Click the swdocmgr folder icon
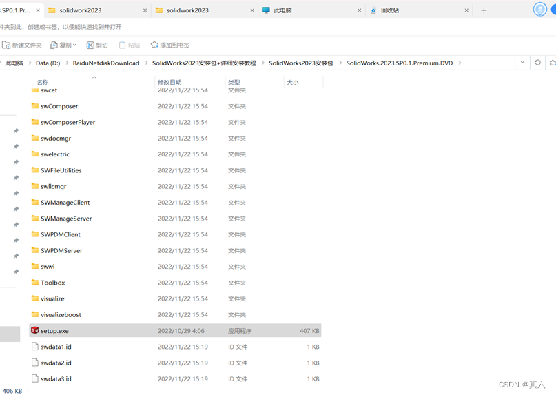Image resolution: width=556 pixels, height=395 pixels. click(x=34, y=138)
